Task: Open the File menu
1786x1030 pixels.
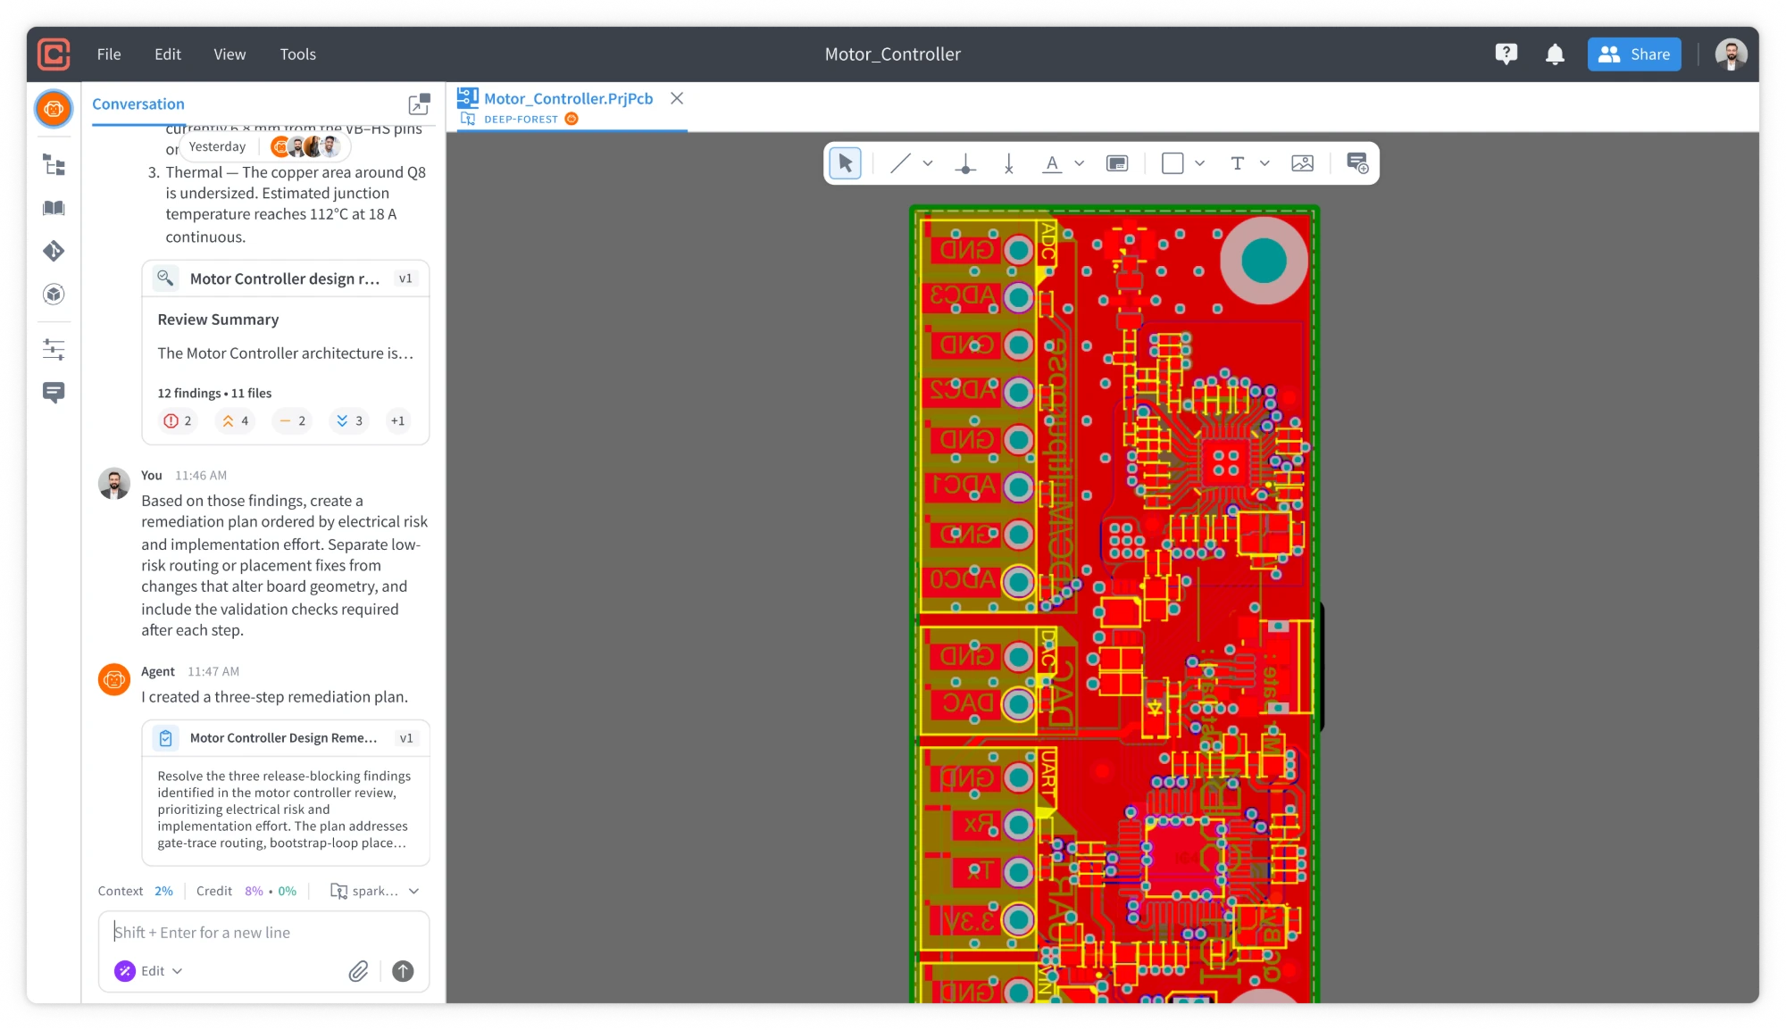Action: point(109,54)
